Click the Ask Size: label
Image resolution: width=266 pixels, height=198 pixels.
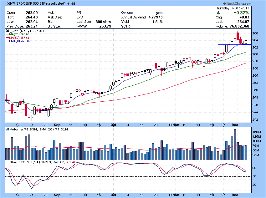[55, 17]
